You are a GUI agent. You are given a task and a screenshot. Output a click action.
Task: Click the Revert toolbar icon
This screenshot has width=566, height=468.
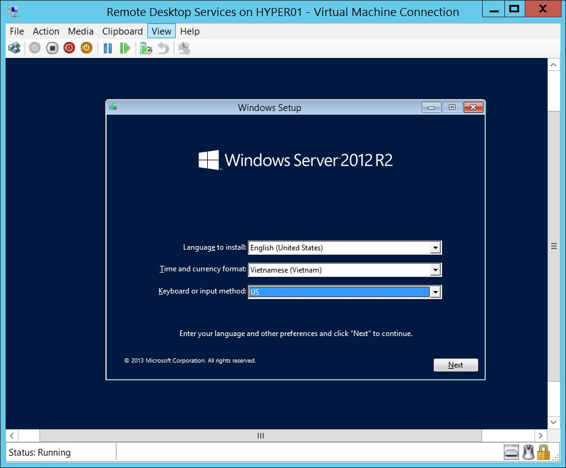pos(163,48)
